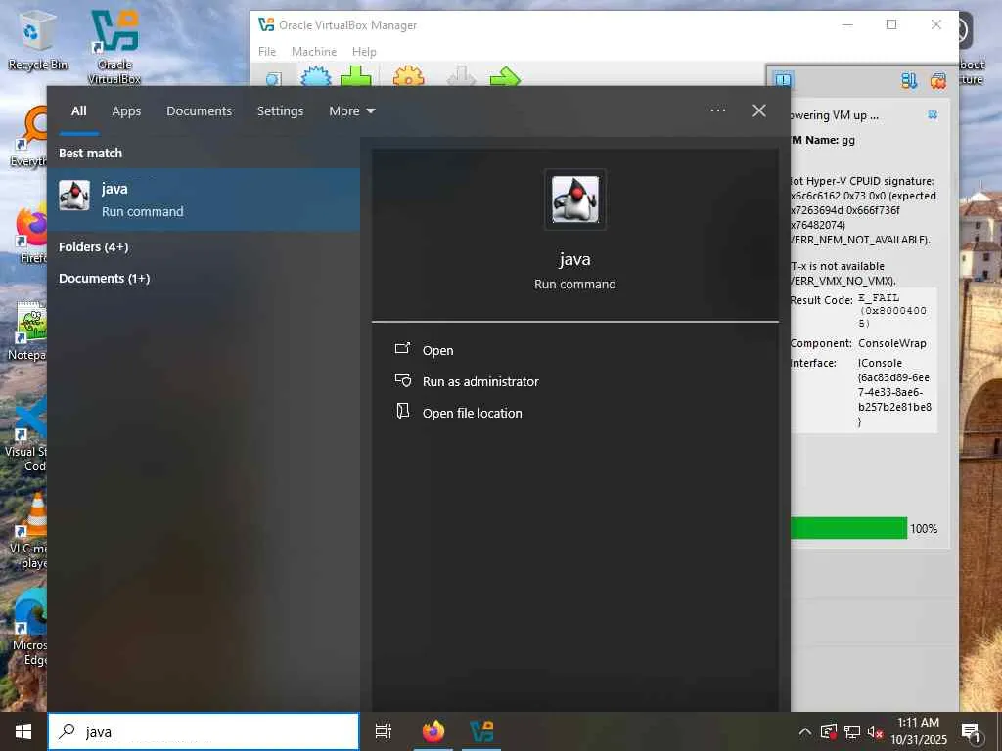Click the VERR_NEM_NOT_AVAILABLE error text
The width and height of the screenshot is (1002, 751).
coord(860,240)
